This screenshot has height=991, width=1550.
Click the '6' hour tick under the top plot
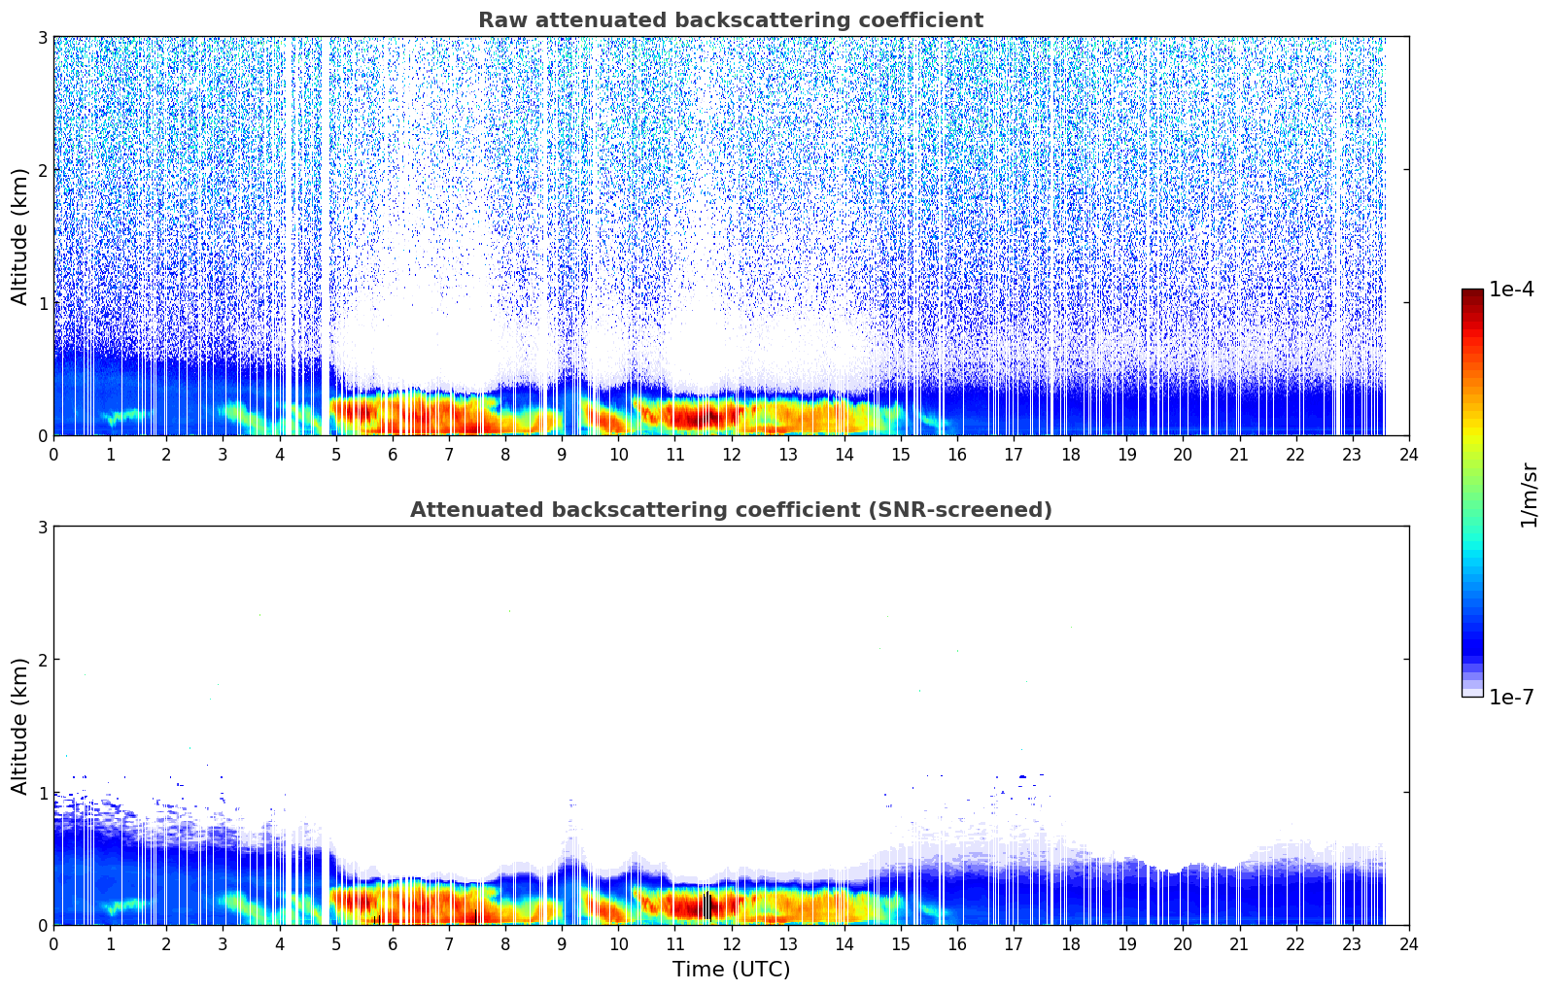(x=393, y=454)
